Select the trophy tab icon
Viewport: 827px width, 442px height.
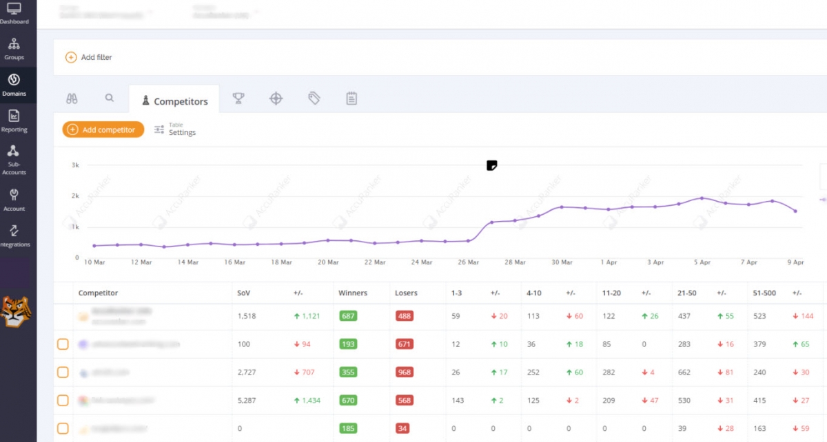[238, 98]
